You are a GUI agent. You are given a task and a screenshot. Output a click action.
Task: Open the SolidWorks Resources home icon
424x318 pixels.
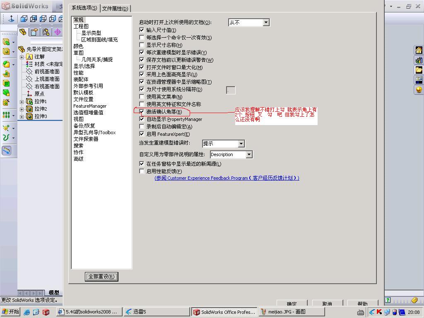[x=419, y=50]
